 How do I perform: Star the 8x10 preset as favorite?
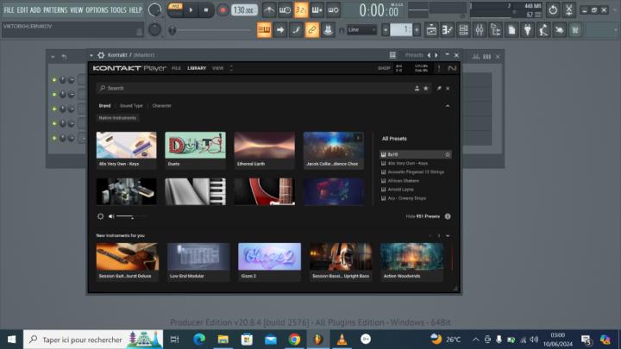point(447,154)
